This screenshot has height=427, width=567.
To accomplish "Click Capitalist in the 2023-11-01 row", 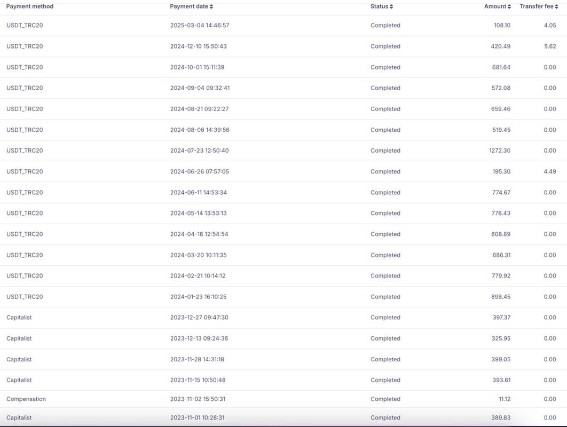I will point(19,417).
